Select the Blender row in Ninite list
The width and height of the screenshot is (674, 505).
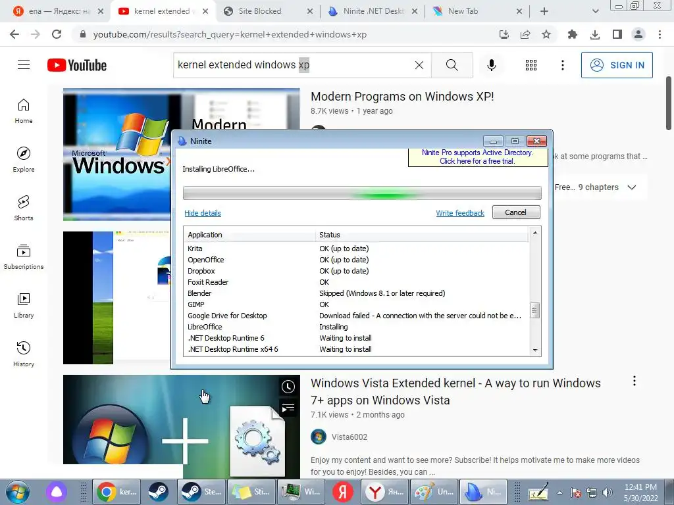click(x=356, y=293)
